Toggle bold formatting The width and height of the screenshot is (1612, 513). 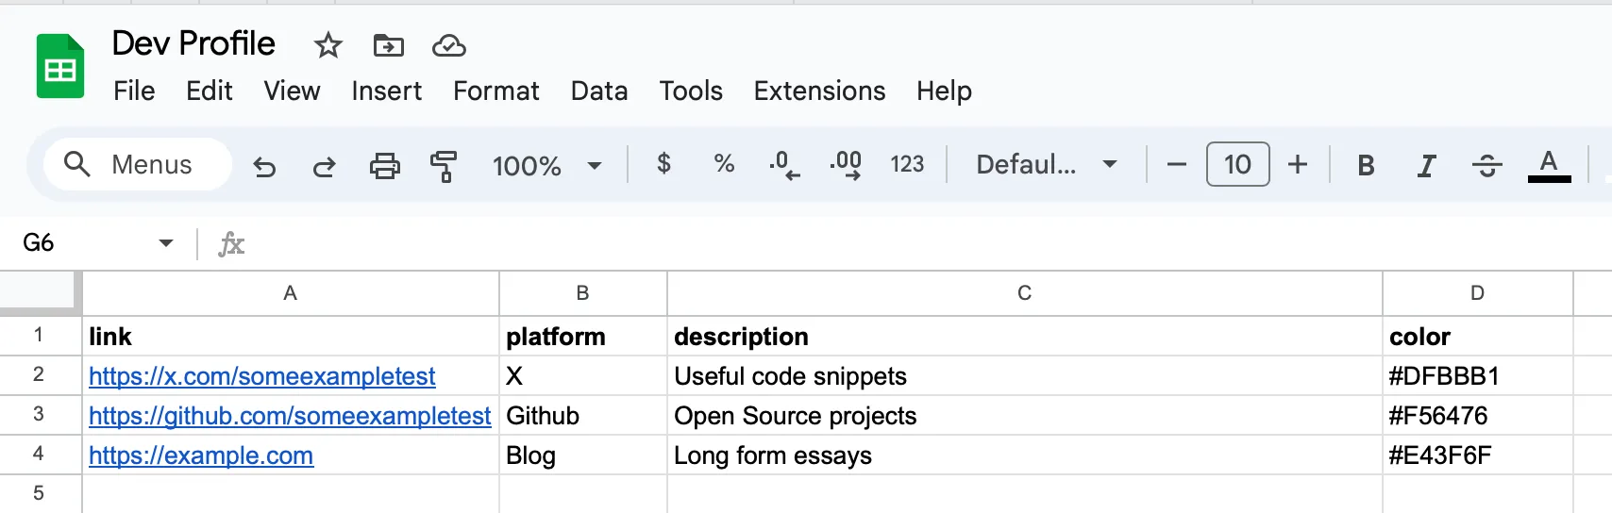1365,166
